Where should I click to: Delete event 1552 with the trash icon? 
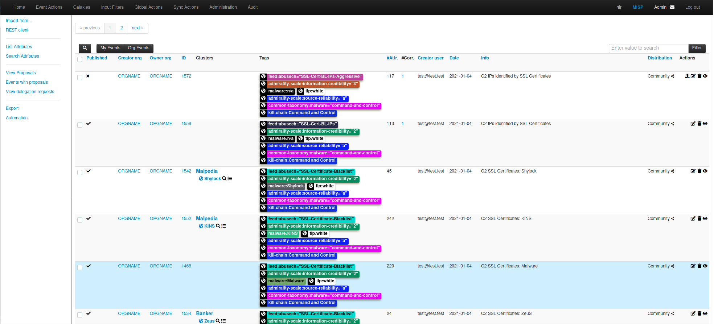[699, 219]
